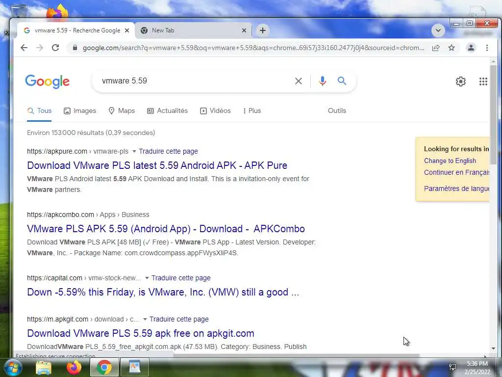Click the Environ 153 000 résultats text
The image size is (502, 377).
(91, 133)
